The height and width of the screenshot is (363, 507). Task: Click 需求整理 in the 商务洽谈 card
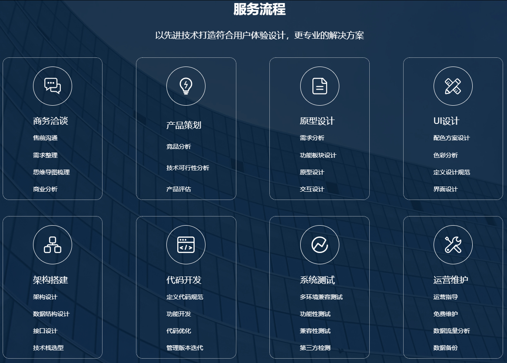tap(45, 155)
